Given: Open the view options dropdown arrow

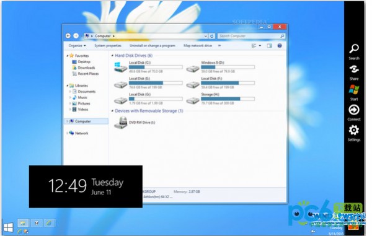Looking at the screenshot, I should point(260,46).
